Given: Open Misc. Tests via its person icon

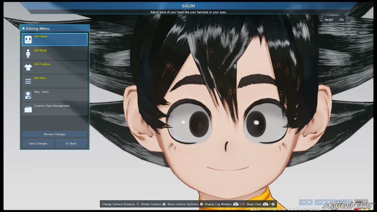Looking at the screenshot, I should pos(28,95).
